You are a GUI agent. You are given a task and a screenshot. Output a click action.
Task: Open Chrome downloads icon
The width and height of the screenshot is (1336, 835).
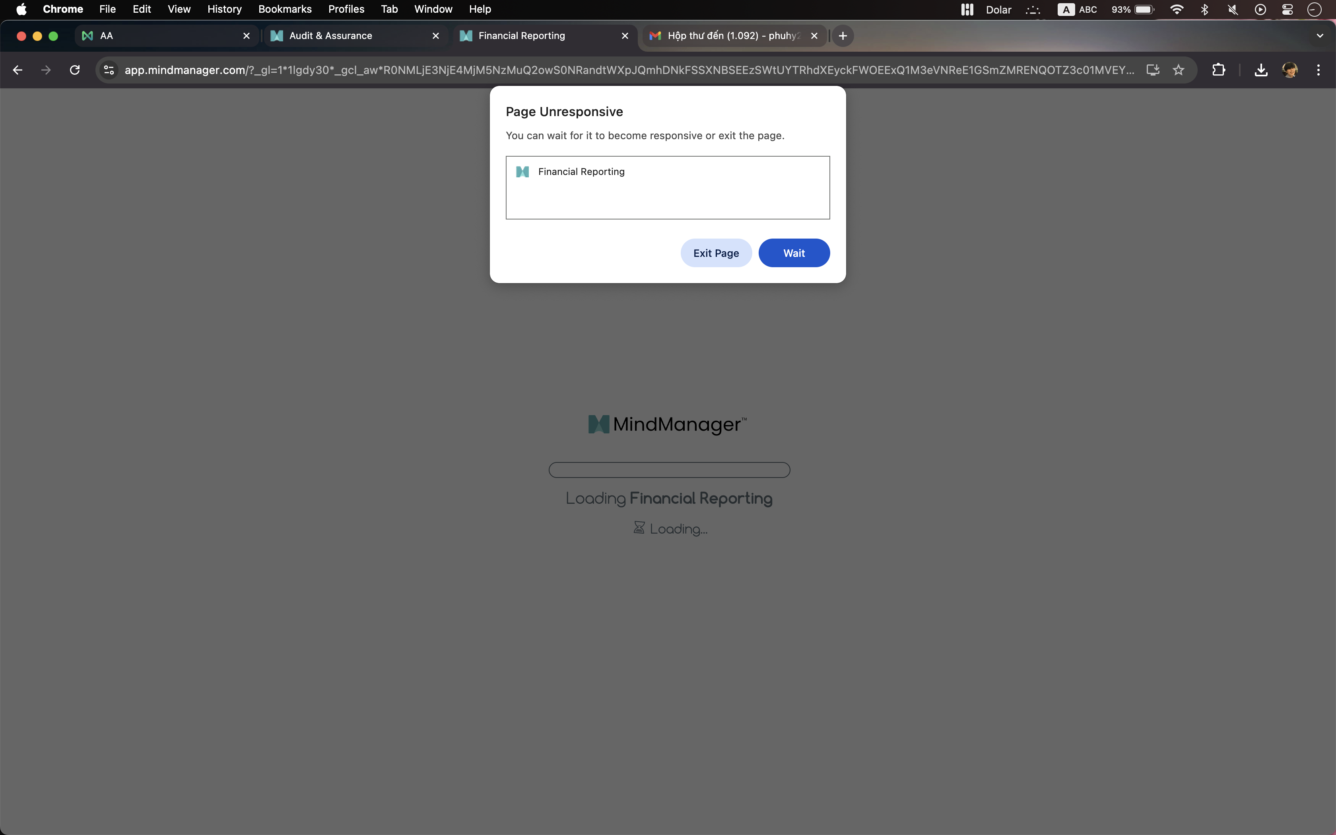(x=1261, y=70)
